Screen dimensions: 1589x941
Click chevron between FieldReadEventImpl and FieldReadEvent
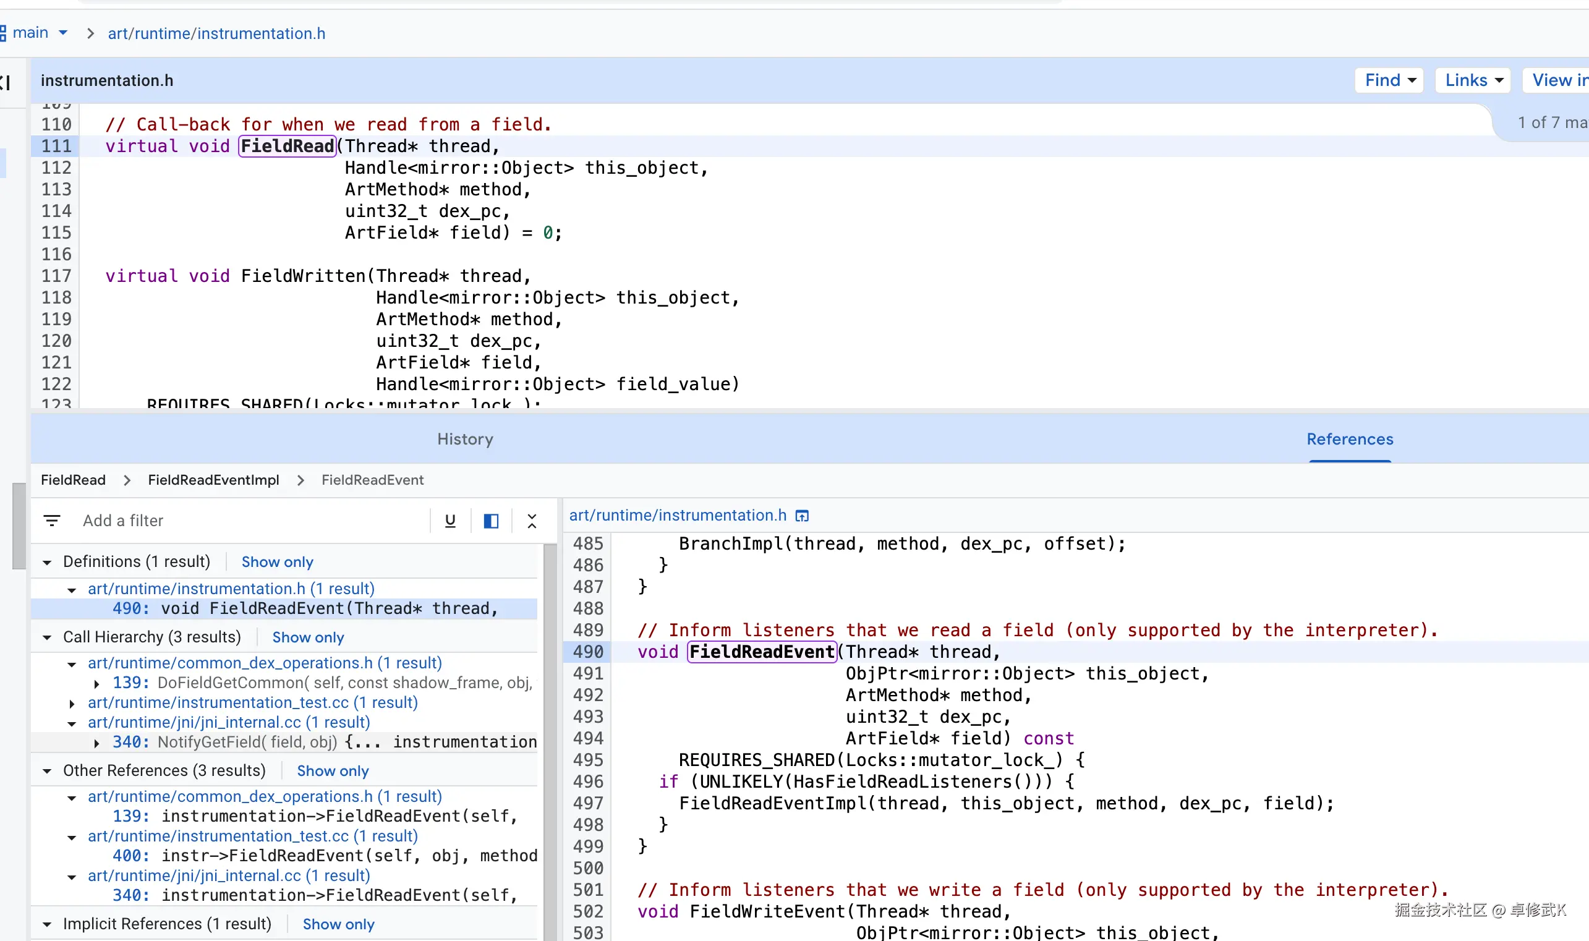pos(300,480)
